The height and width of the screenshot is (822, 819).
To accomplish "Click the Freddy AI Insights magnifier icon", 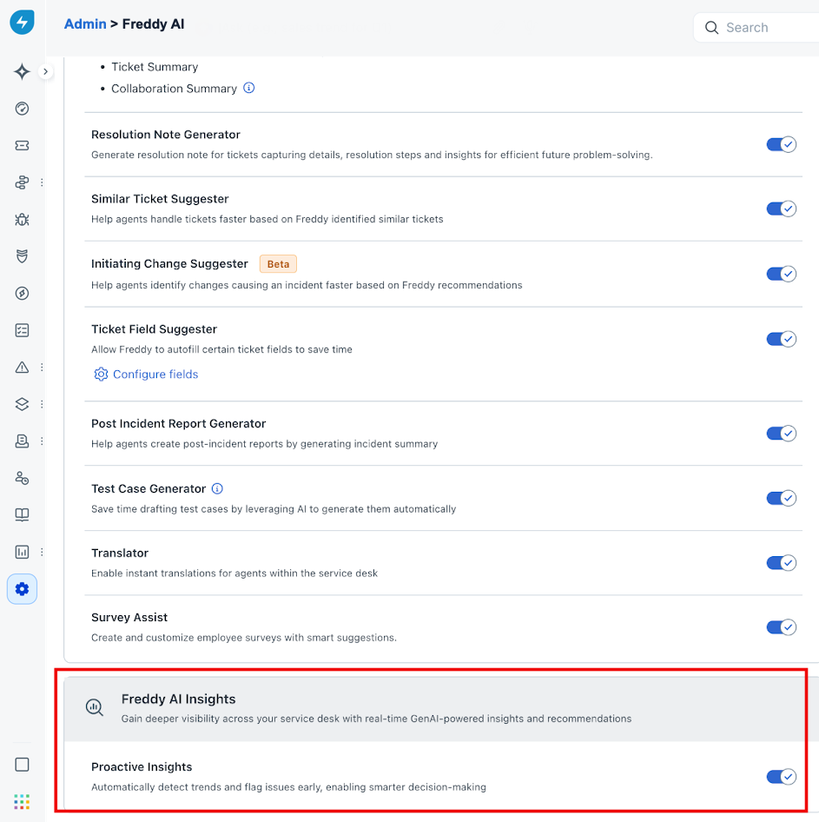I will click(x=95, y=707).
